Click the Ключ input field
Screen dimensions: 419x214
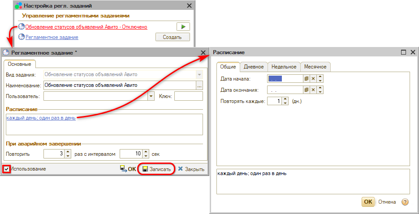point(188,96)
